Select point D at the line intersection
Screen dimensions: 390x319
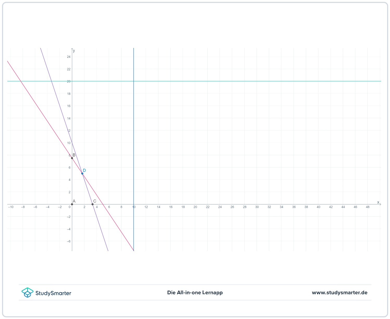82,173
